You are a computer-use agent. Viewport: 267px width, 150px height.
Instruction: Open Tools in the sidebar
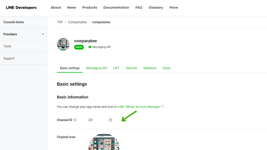(x=7, y=46)
